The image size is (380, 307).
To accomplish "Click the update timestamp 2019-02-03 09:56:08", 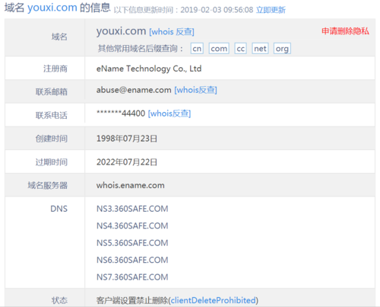I will (217, 10).
